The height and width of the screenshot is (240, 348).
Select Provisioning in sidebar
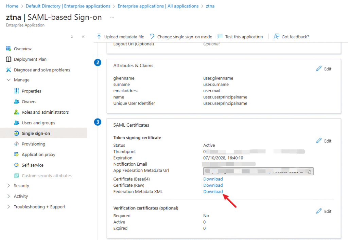click(33, 144)
